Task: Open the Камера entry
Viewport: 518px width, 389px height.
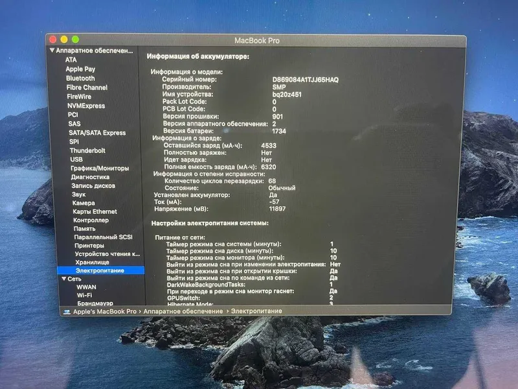Action: tap(84, 203)
